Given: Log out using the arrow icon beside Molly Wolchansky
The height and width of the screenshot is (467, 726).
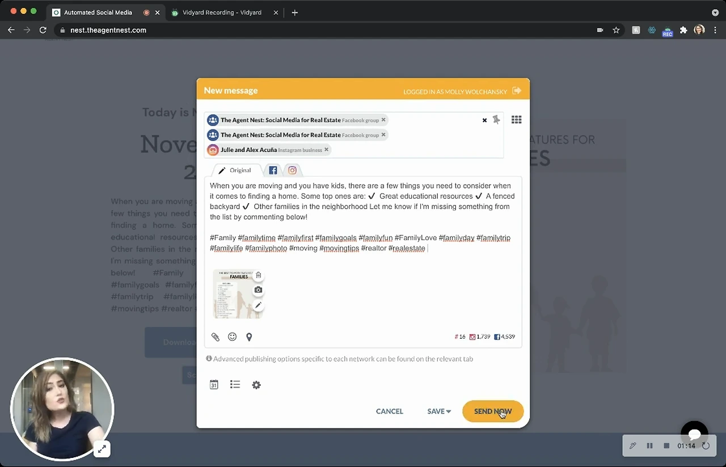Looking at the screenshot, I should pos(516,91).
